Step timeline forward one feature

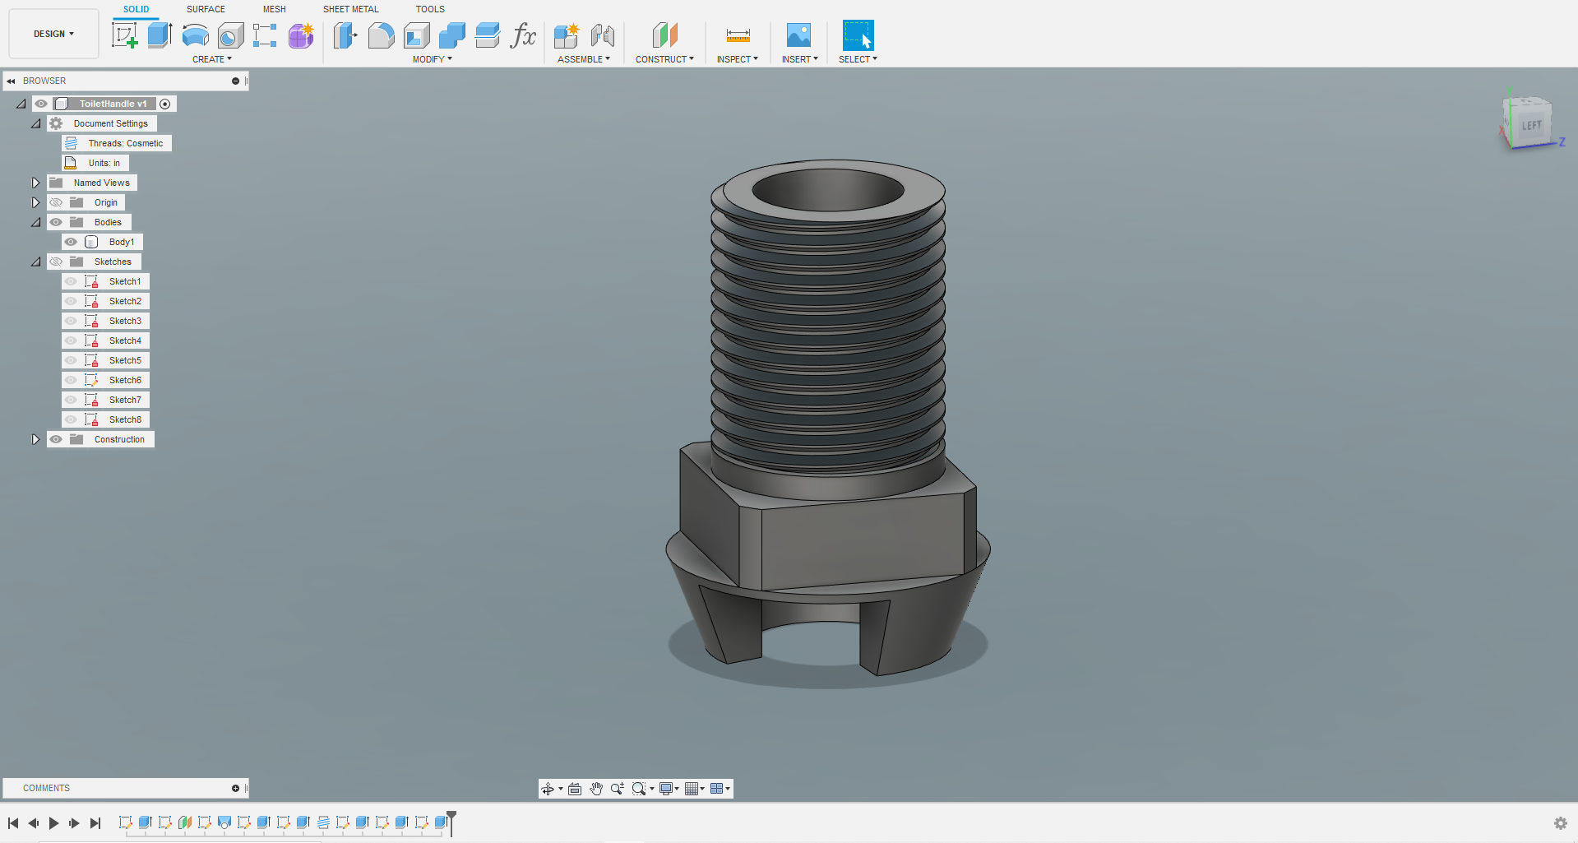(74, 823)
